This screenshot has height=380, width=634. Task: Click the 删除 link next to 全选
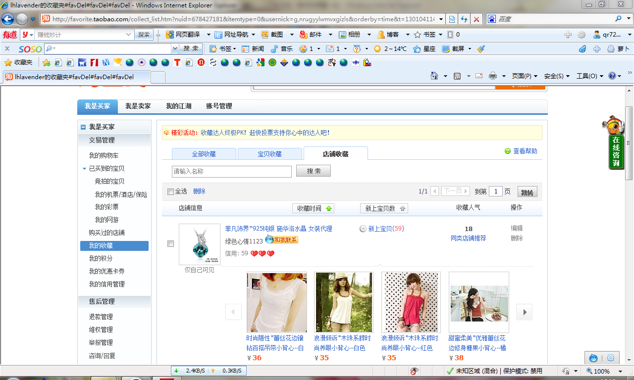click(199, 191)
